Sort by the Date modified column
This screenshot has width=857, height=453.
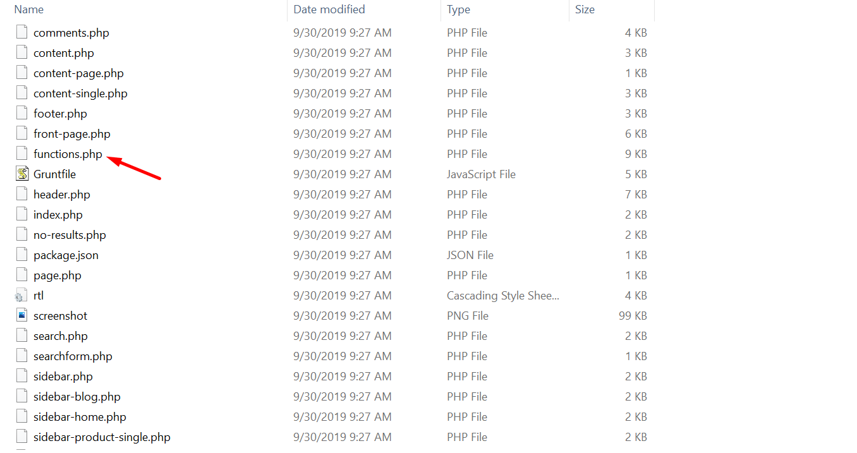[329, 9]
